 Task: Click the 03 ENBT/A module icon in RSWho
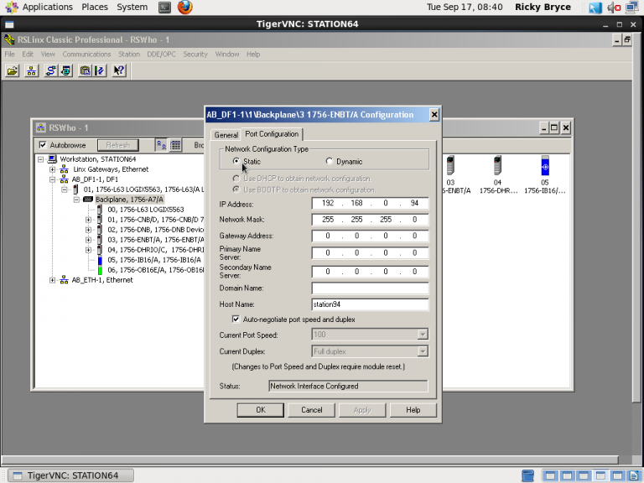point(450,165)
